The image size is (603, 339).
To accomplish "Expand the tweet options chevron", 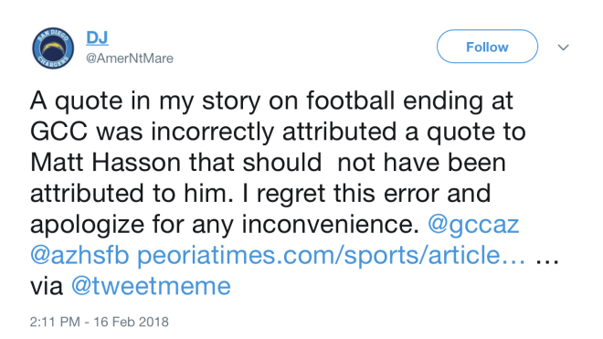I will click(563, 48).
